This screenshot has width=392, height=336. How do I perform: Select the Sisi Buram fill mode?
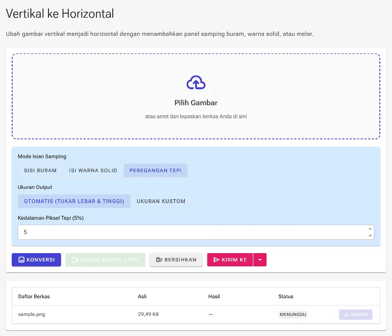40,171
